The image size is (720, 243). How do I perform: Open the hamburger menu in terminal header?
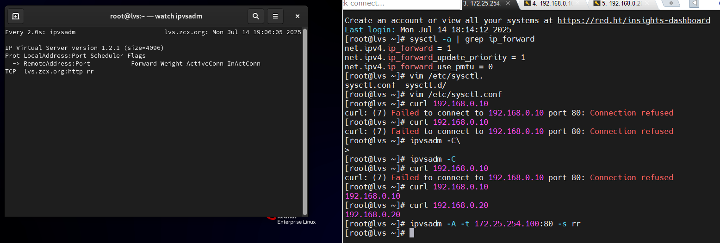point(275,16)
